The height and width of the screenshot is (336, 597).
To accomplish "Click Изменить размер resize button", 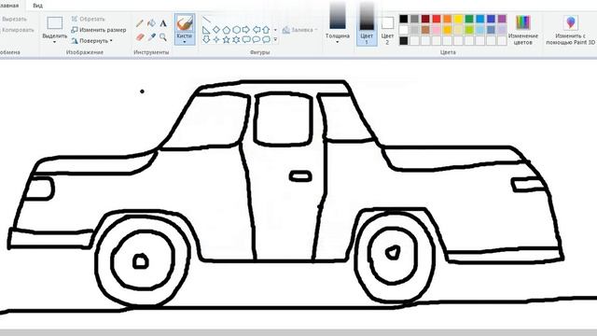I will pyautogui.click(x=99, y=30).
